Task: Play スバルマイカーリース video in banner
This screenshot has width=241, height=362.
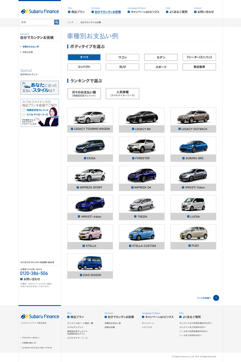Action: pos(35,115)
